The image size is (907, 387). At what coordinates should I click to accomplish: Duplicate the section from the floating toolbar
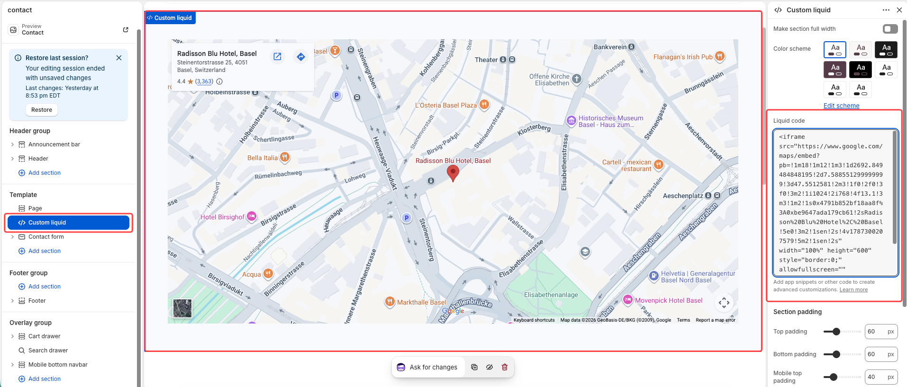474,367
